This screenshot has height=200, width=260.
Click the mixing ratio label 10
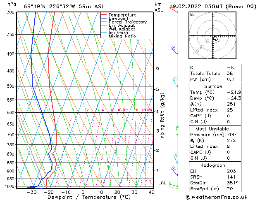126,110
